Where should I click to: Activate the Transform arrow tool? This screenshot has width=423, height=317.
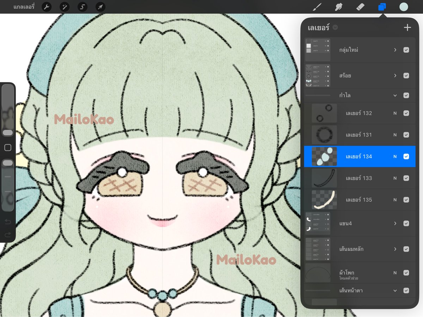100,7
